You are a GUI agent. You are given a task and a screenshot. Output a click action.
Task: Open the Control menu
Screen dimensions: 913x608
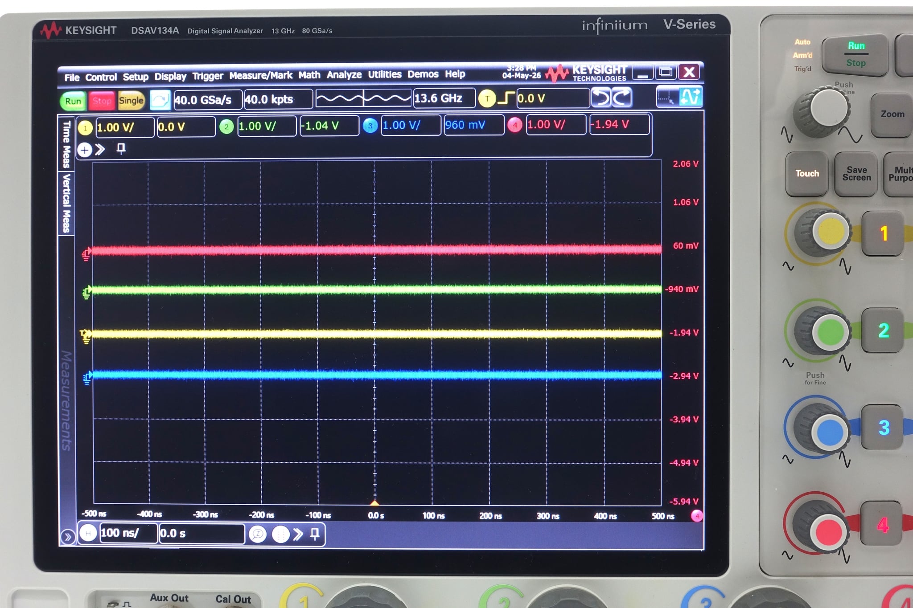pyautogui.click(x=101, y=77)
